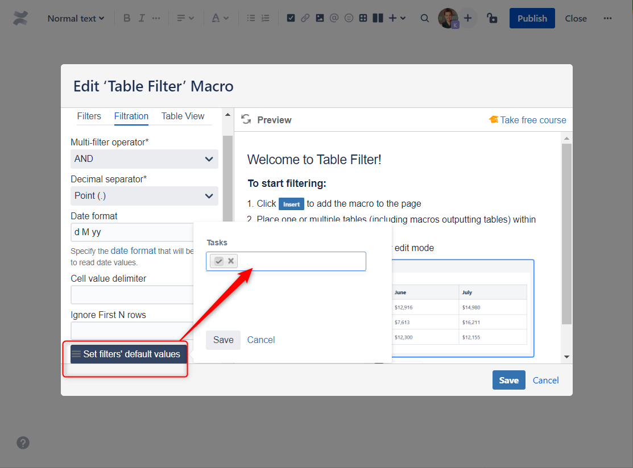Screen dimensions: 633x468
Task: Switch to the Table View tab
Action: (x=183, y=116)
